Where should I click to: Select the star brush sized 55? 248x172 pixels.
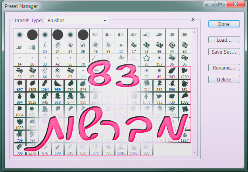tap(70, 60)
